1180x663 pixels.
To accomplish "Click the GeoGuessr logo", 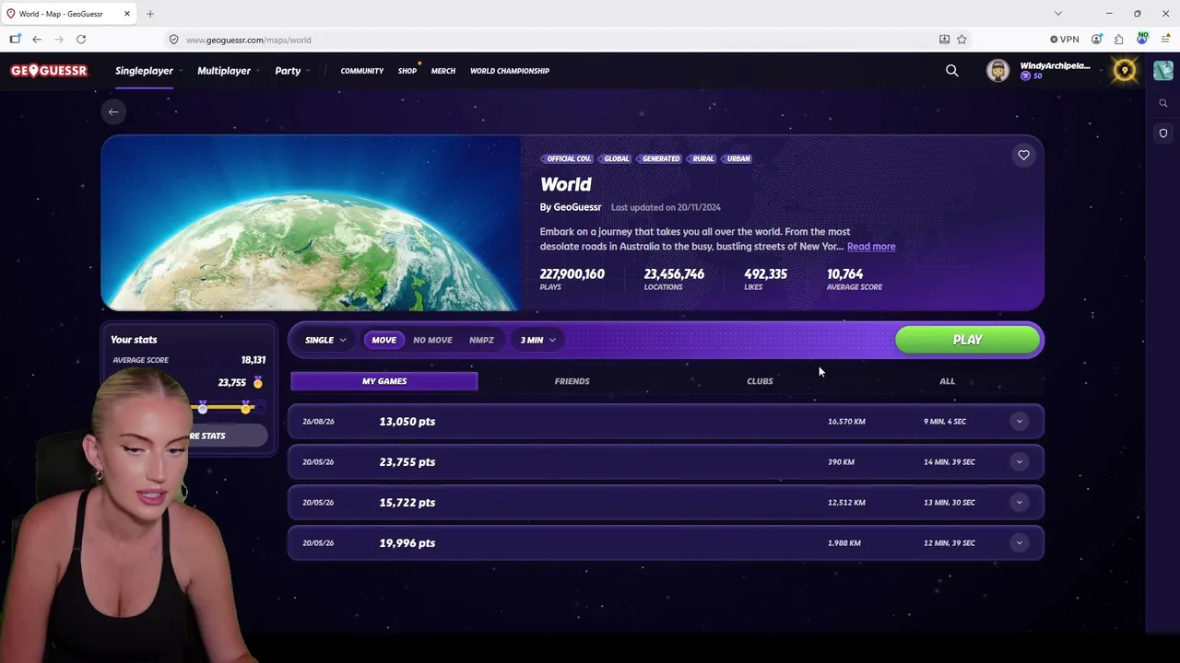I will click(x=49, y=71).
